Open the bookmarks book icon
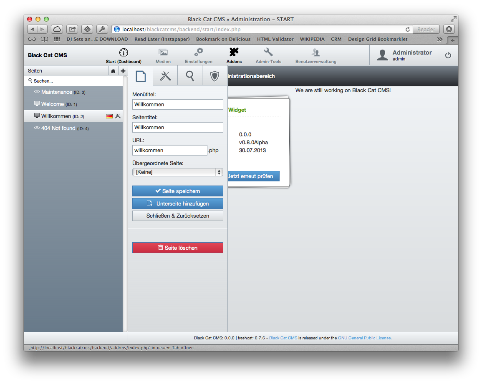482x384 pixels. (45, 39)
